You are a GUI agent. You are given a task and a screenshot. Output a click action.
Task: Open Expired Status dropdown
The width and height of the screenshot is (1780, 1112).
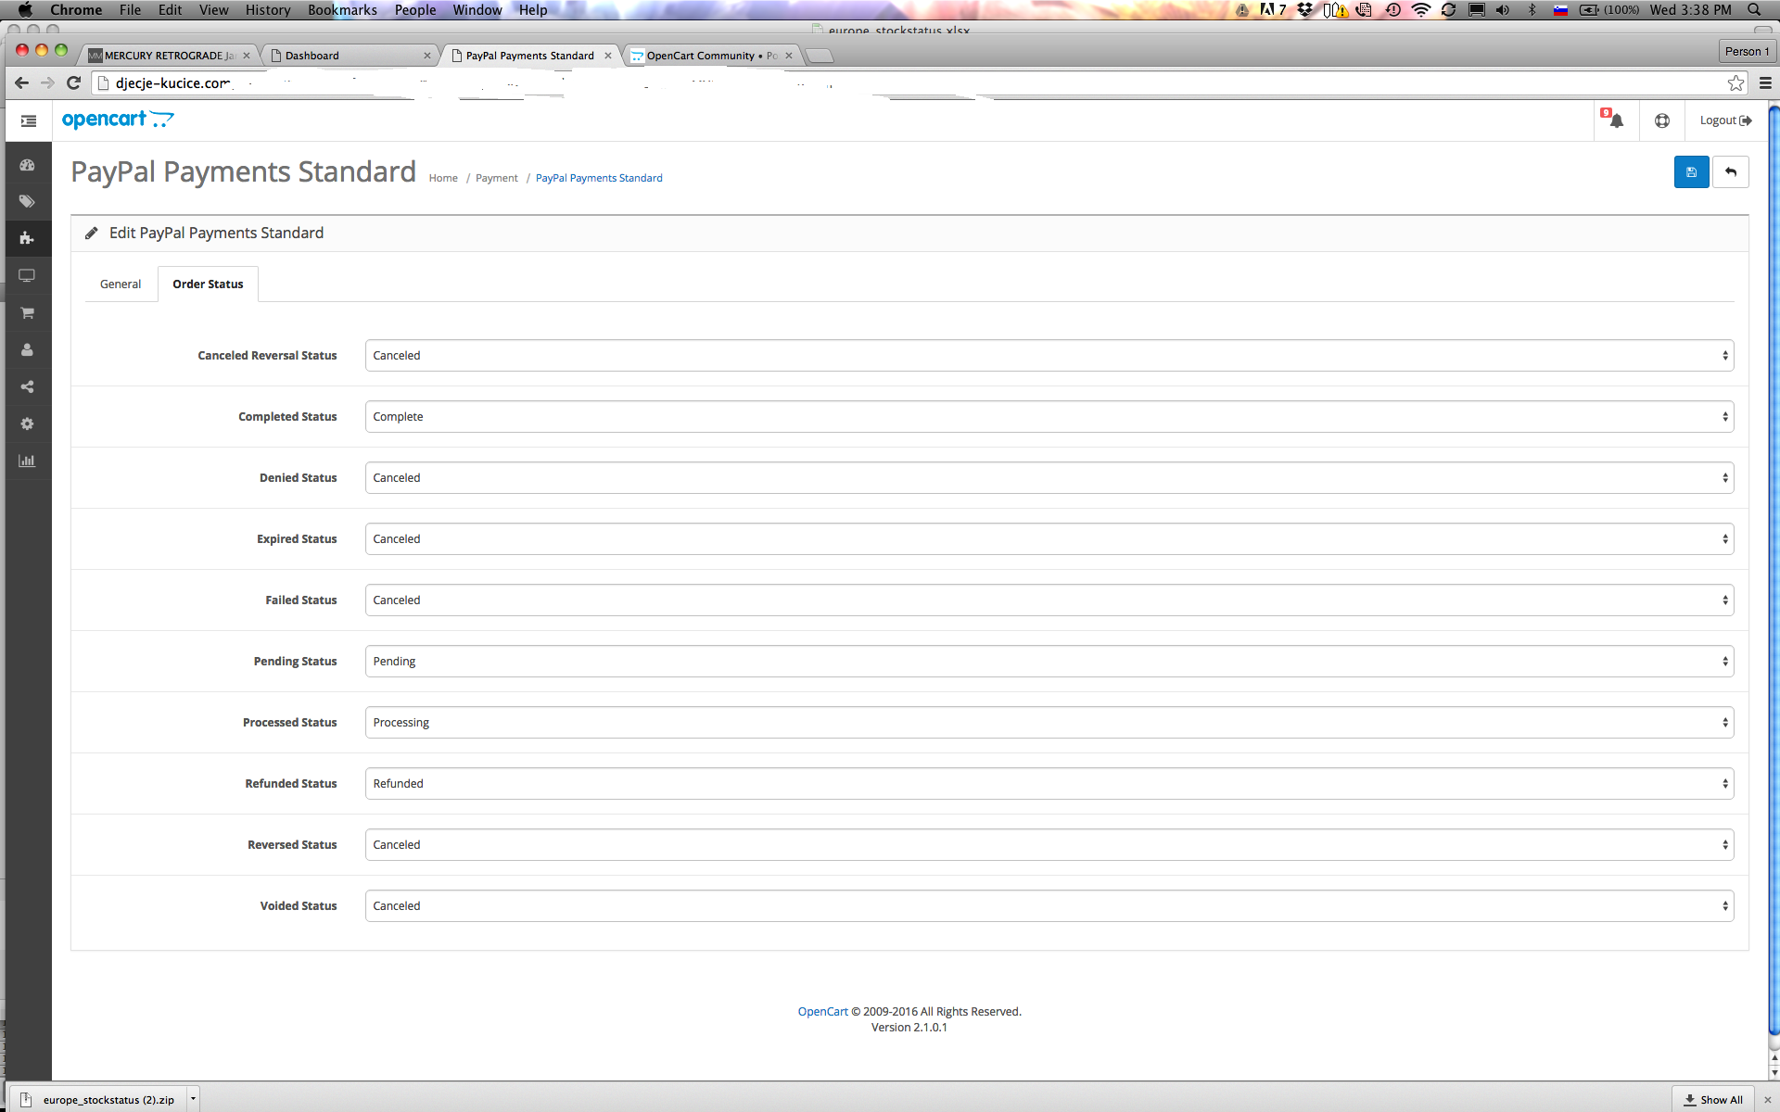tap(1049, 539)
